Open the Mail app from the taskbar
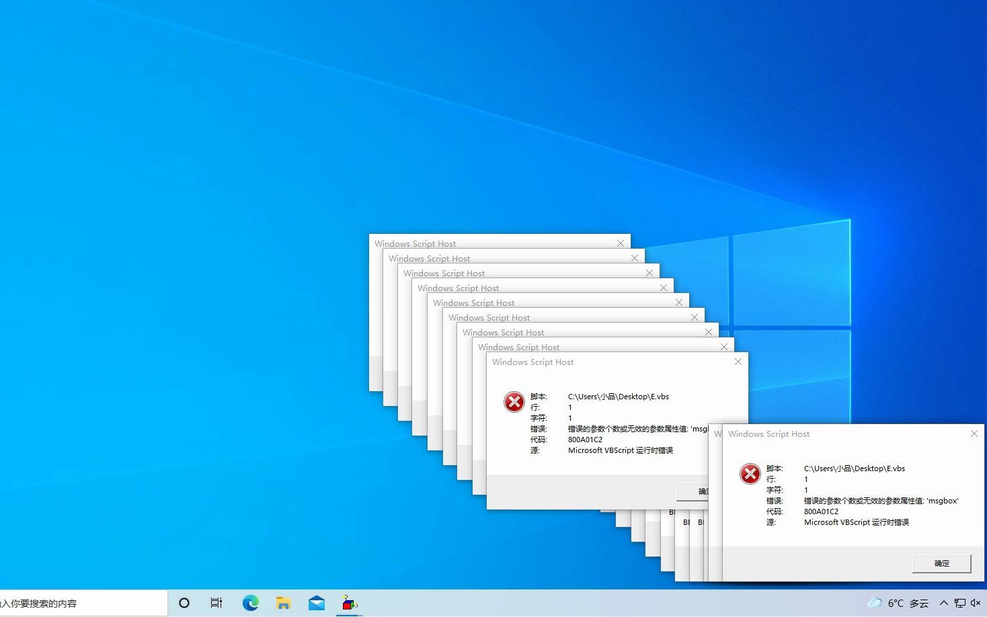 316,603
